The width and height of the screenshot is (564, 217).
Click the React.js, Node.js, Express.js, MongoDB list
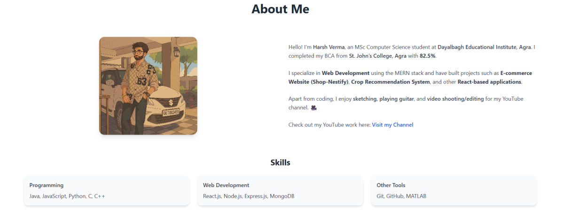pos(249,196)
